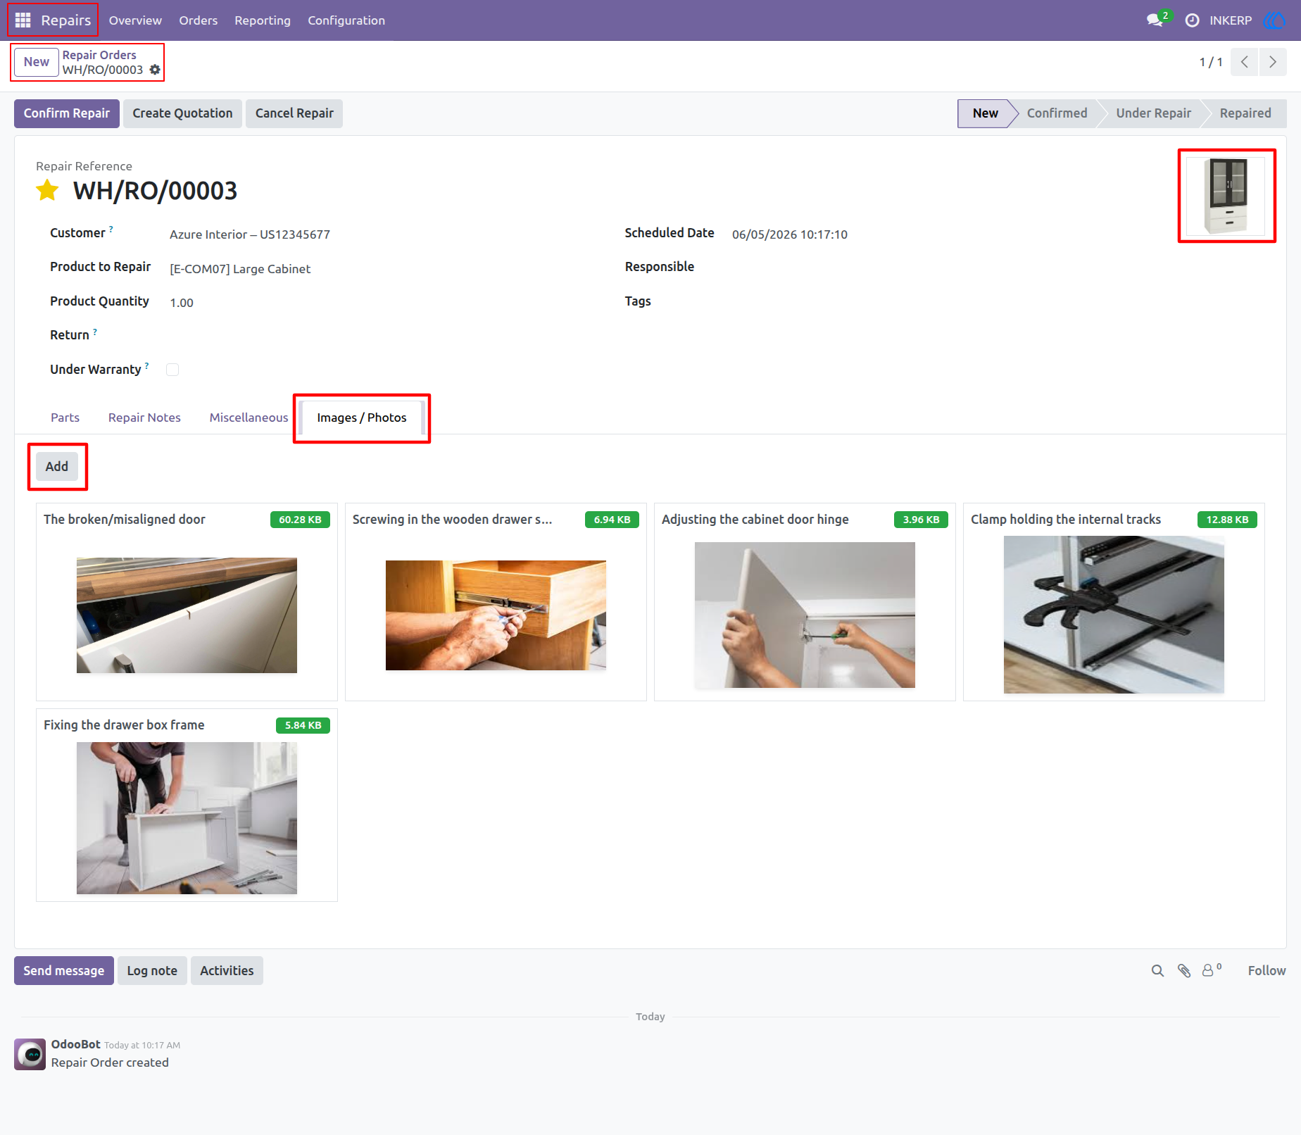Click the Follow button
The width and height of the screenshot is (1301, 1135).
1267,971
